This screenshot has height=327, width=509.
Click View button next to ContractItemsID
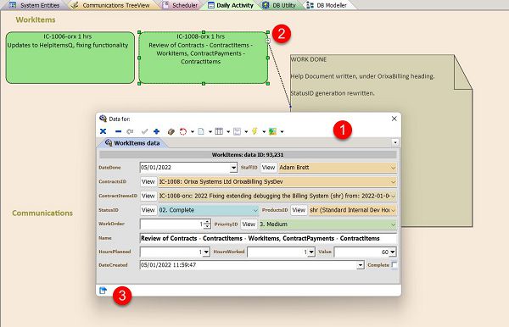coord(148,196)
